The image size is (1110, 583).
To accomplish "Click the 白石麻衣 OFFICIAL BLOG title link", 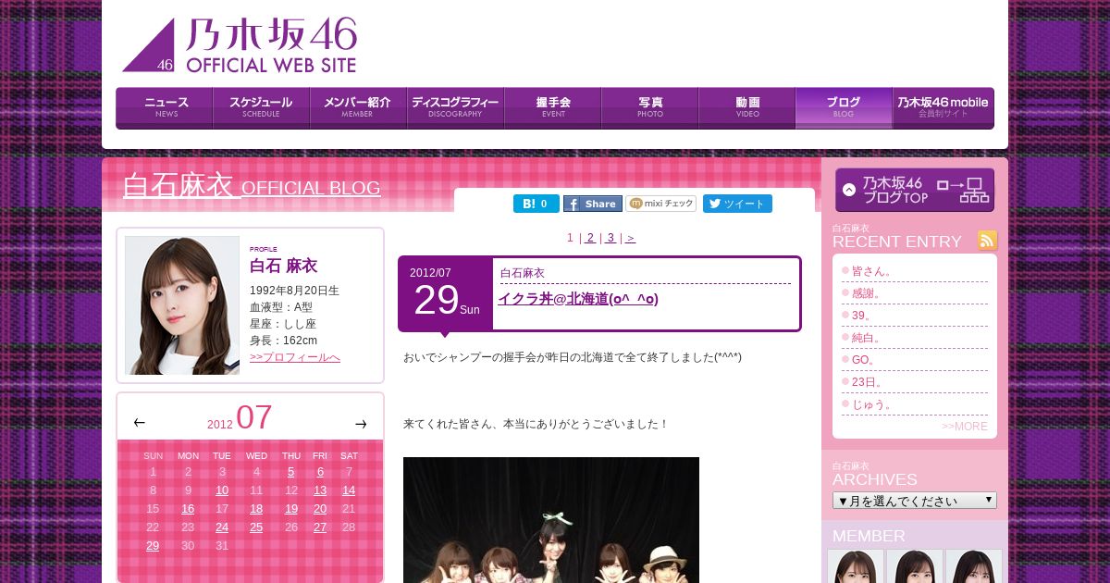I will [252, 186].
